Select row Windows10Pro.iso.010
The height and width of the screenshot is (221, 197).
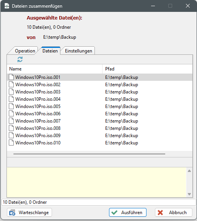(99, 142)
